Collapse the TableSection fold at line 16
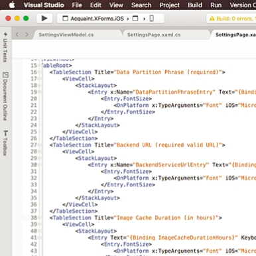This screenshot has width=256, height=256. pos(39,72)
